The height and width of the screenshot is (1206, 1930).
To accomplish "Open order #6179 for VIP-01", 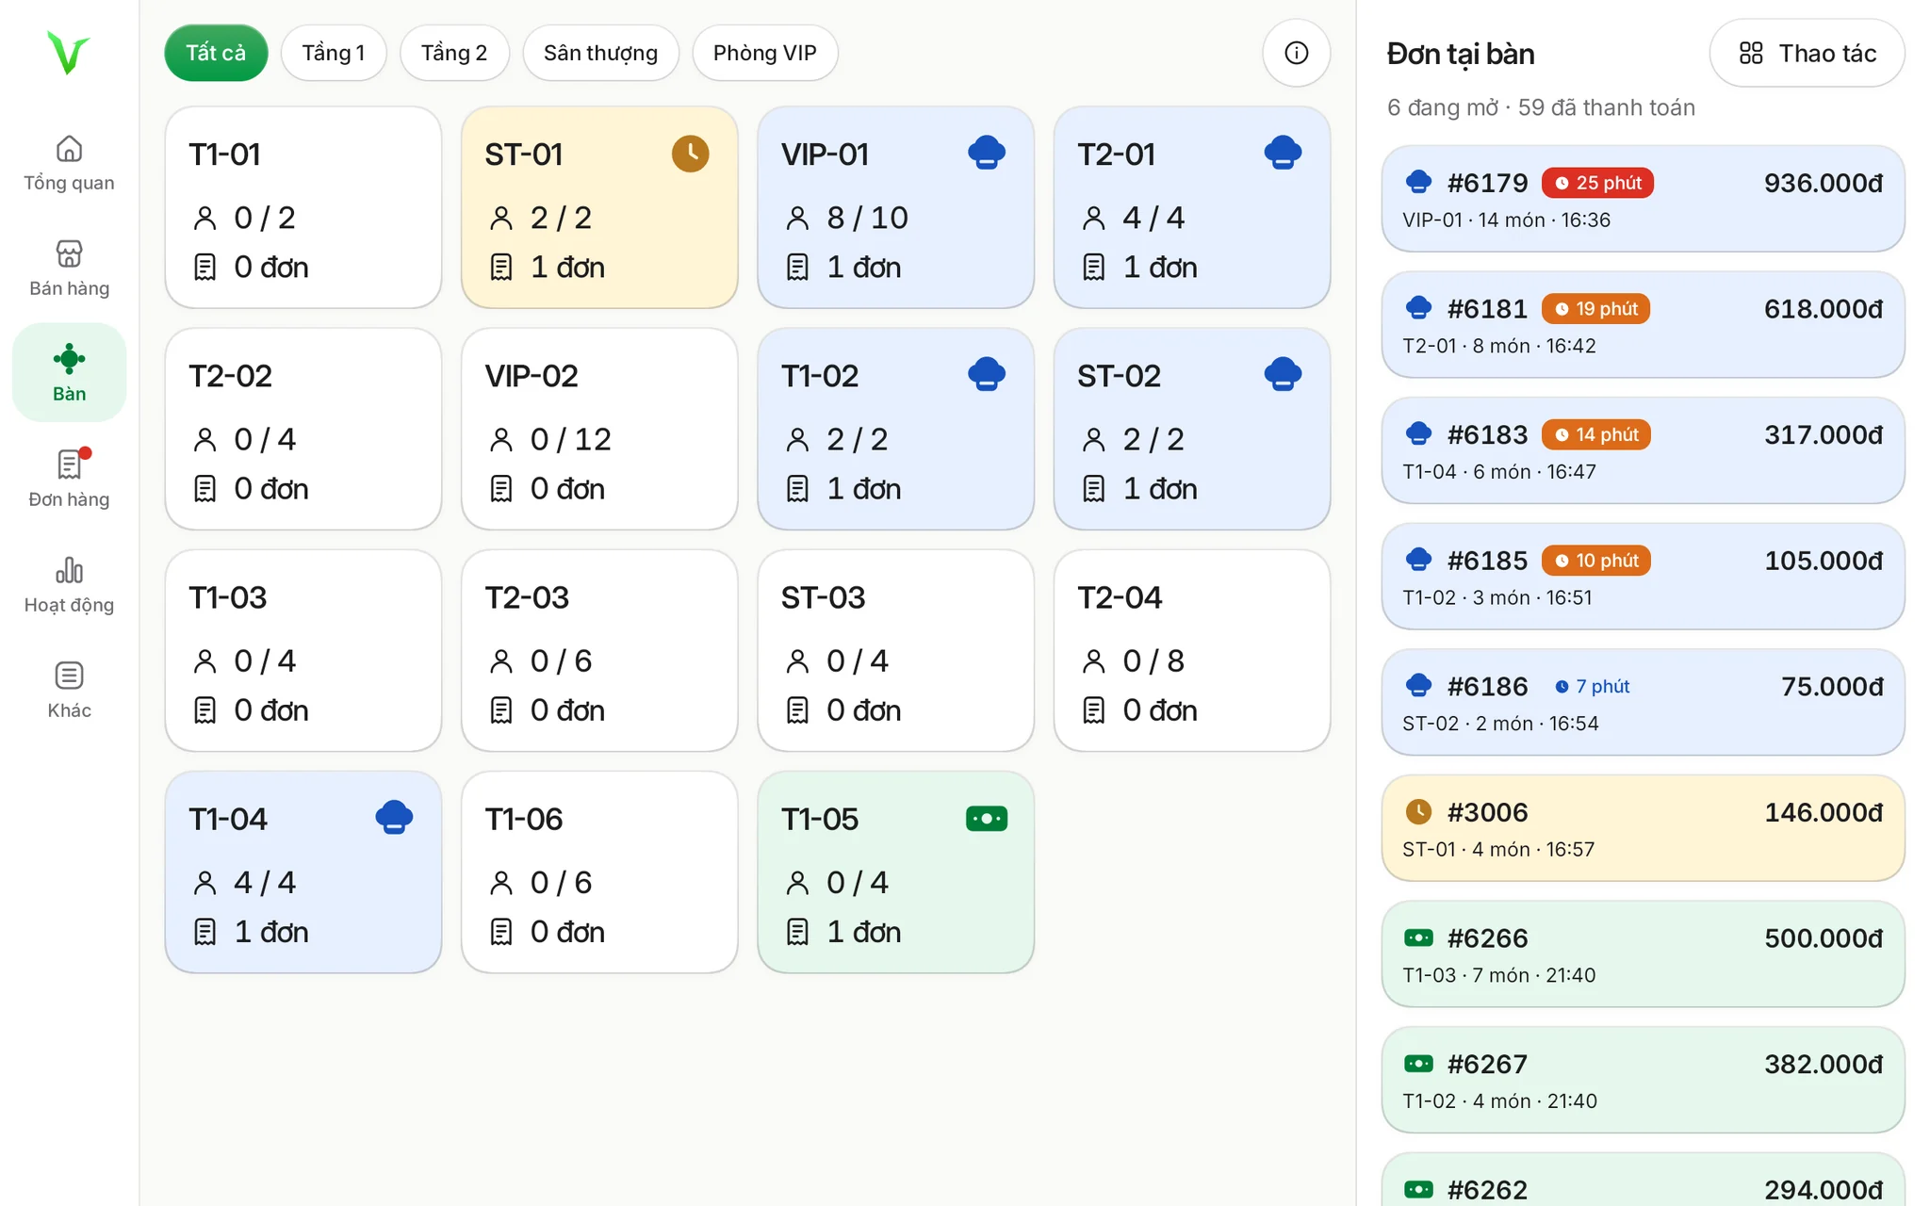I will [1643, 199].
